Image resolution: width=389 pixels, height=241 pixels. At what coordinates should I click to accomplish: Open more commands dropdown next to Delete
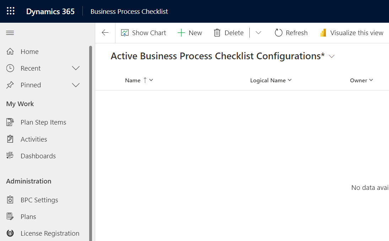click(x=259, y=33)
